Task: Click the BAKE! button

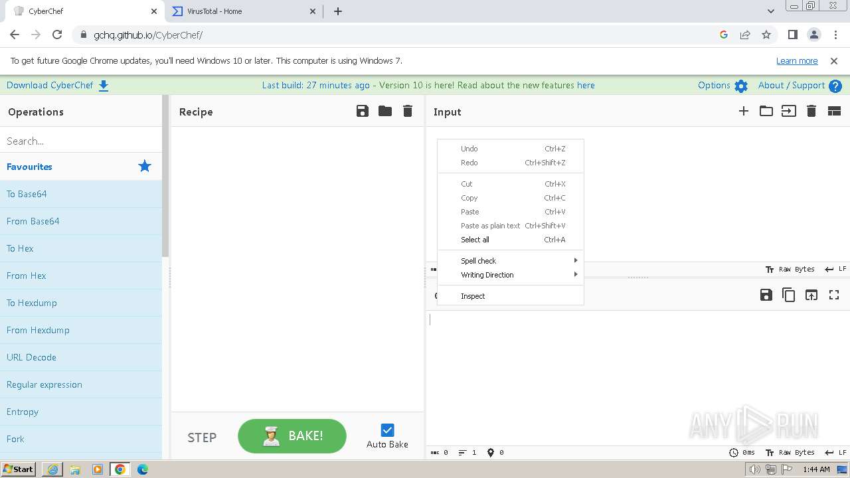Action: coord(292,436)
